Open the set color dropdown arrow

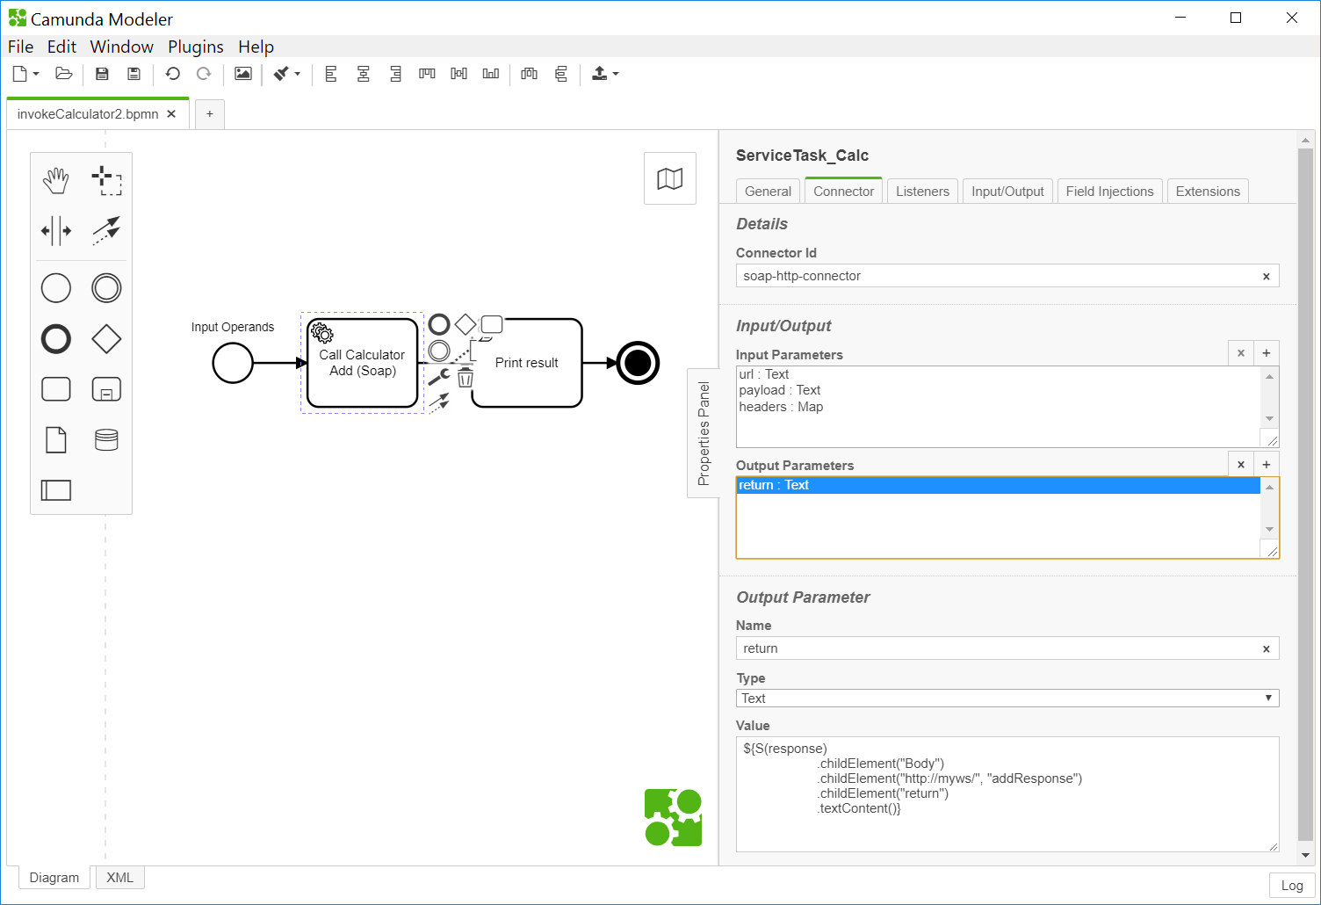(x=298, y=74)
